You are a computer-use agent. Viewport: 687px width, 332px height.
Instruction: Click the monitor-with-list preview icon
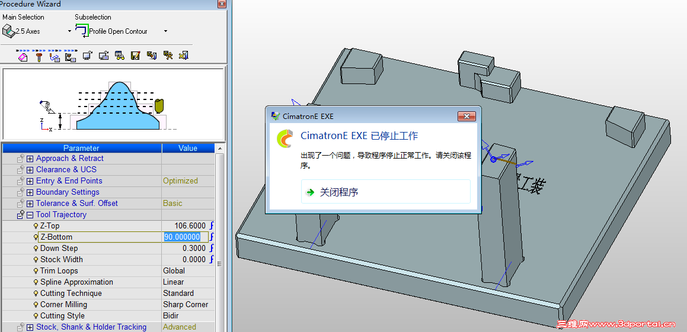tap(104, 56)
